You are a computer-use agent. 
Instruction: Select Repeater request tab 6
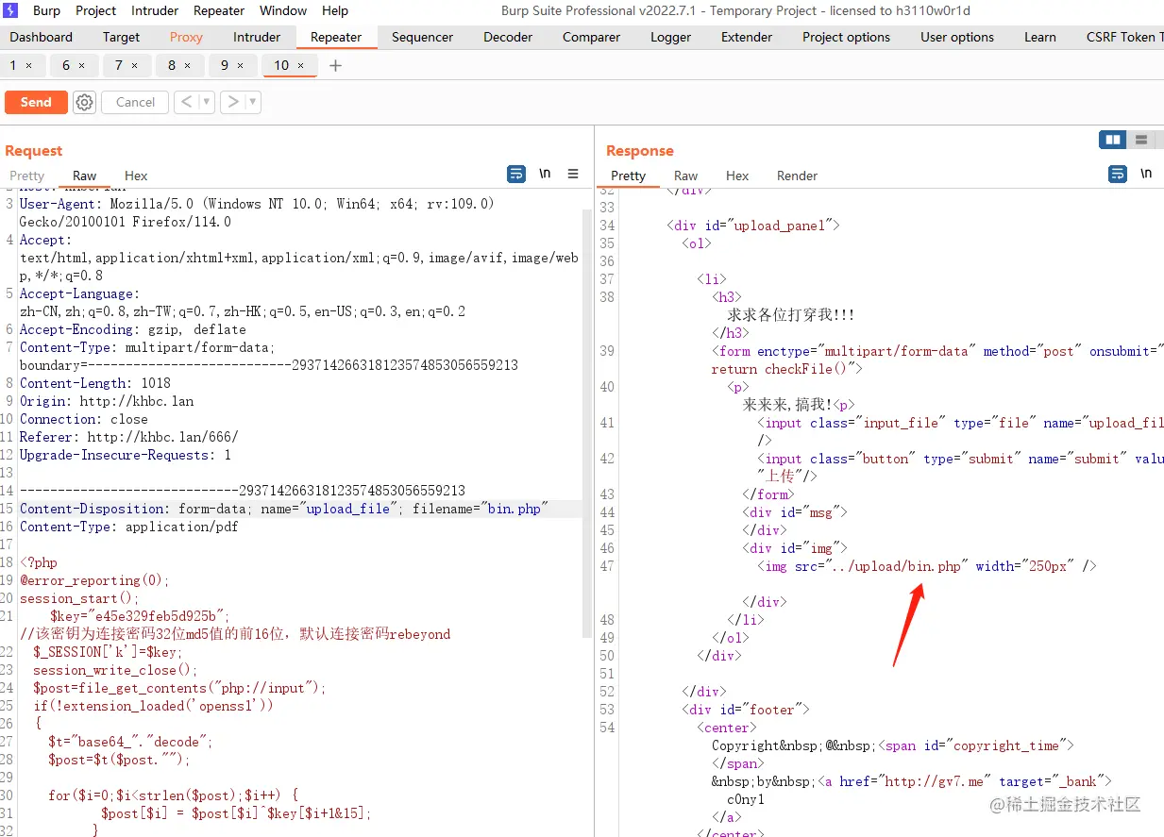(66, 65)
